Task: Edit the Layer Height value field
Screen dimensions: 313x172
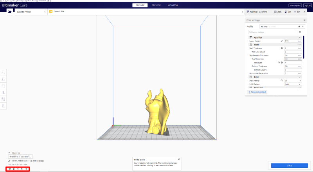Action: [x=293, y=41]
